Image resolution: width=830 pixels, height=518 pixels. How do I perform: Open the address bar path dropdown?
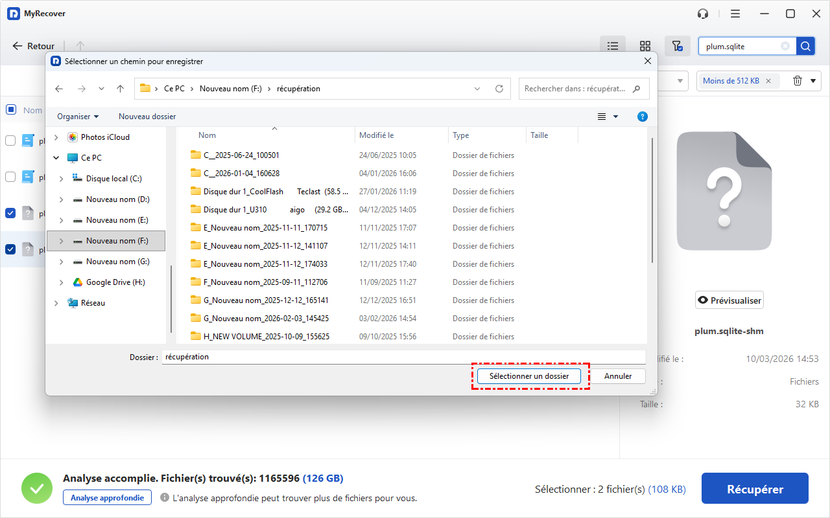click(x=477, y=89)
